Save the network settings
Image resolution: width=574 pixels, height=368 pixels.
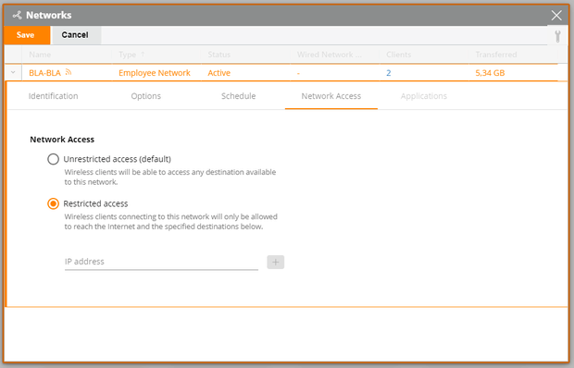tap(27, 35)
